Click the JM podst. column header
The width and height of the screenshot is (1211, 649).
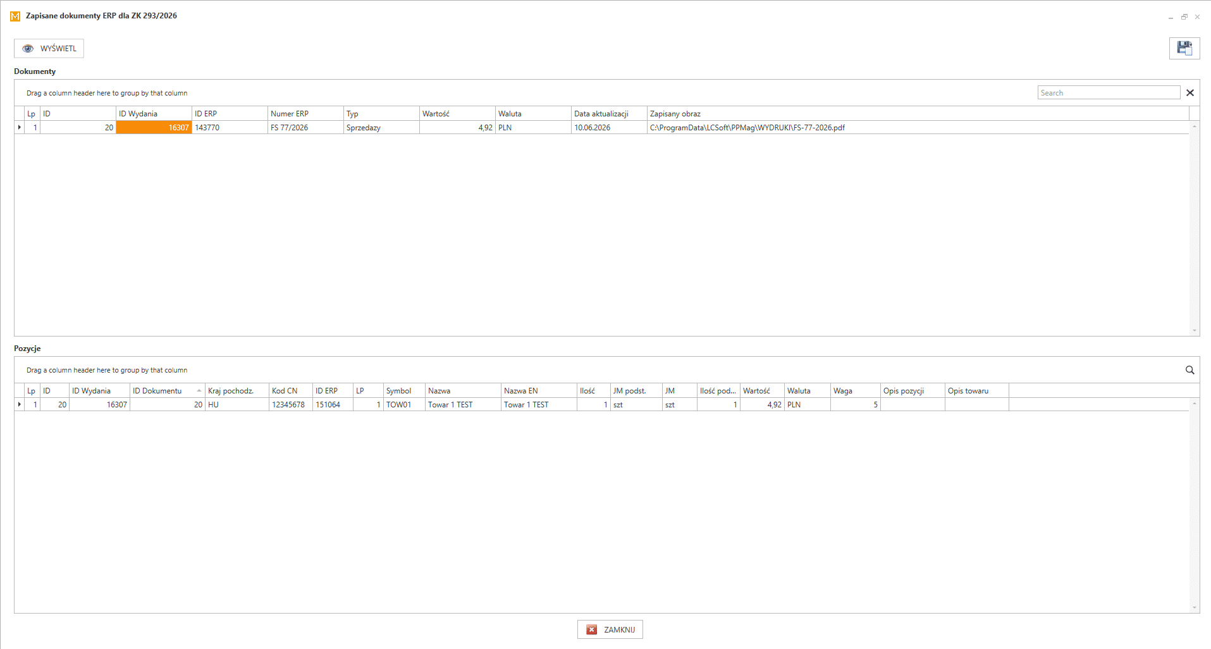[636, 391]
